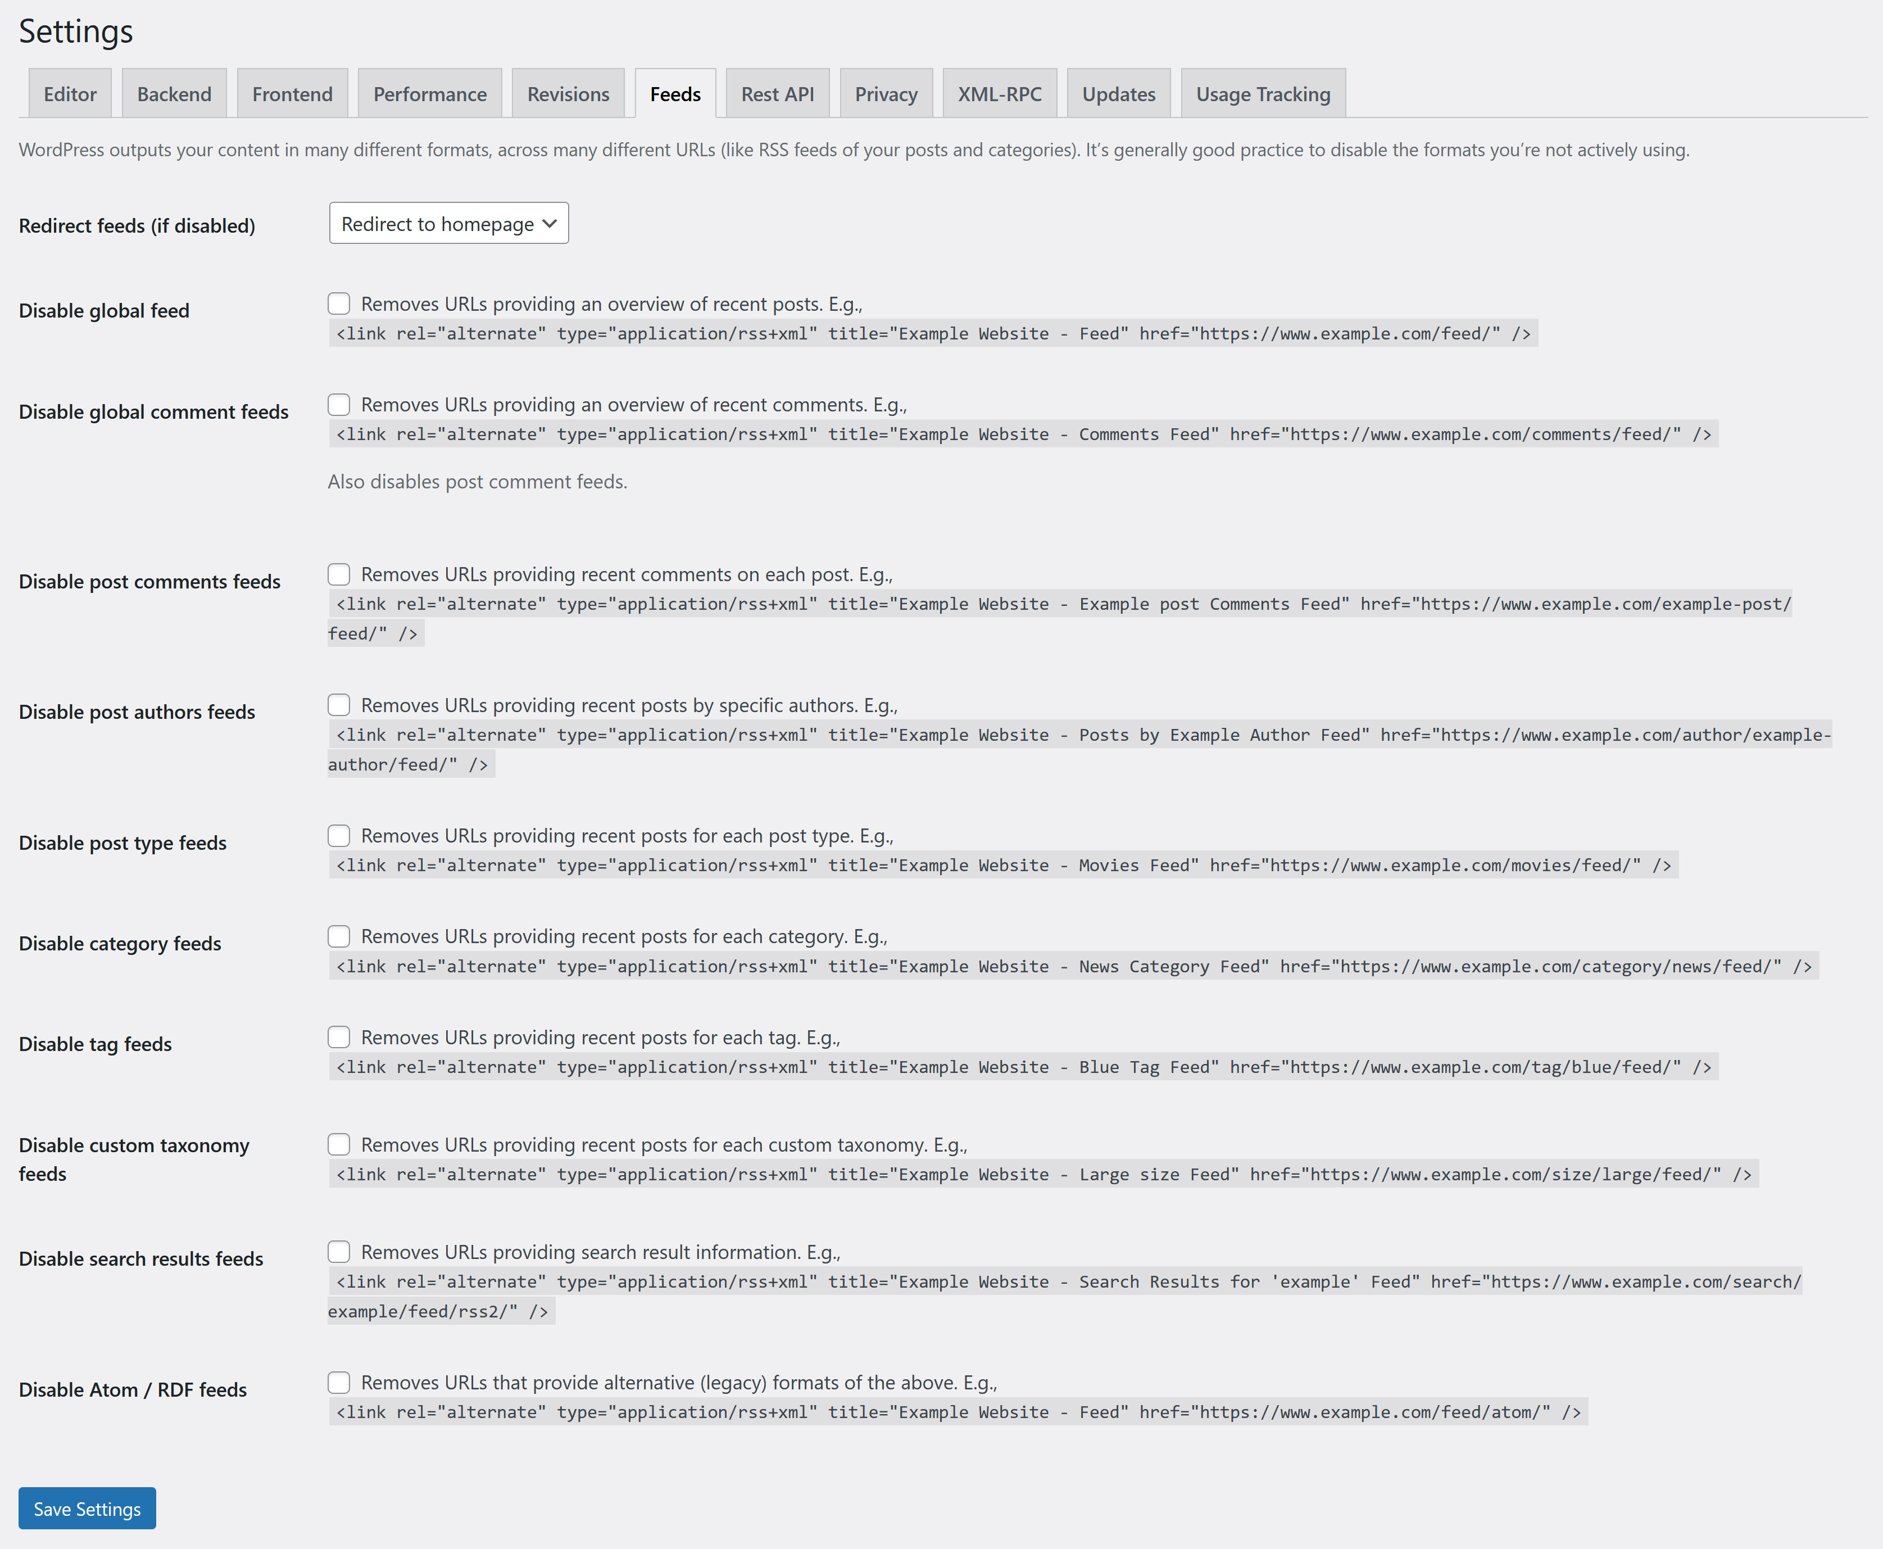Click the Revisions tab icon

(x=568, y=92)
